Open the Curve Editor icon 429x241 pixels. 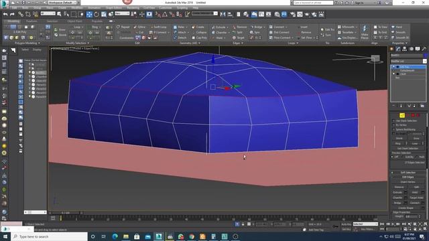(x=261, y=14)
